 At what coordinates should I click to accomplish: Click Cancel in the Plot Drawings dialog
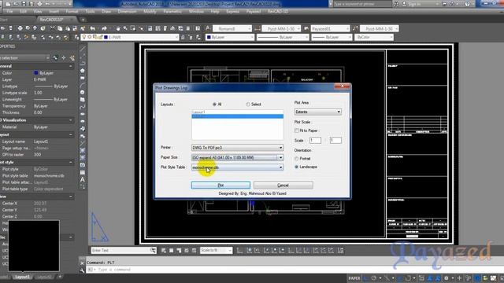(x=283, y=186)
